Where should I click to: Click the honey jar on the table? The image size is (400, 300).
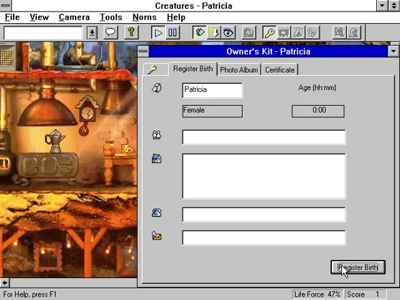coord(109,148)
